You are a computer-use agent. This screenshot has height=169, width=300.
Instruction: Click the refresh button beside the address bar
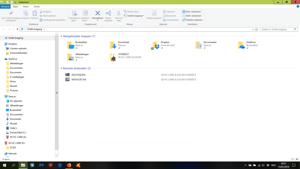click(256, 29)
